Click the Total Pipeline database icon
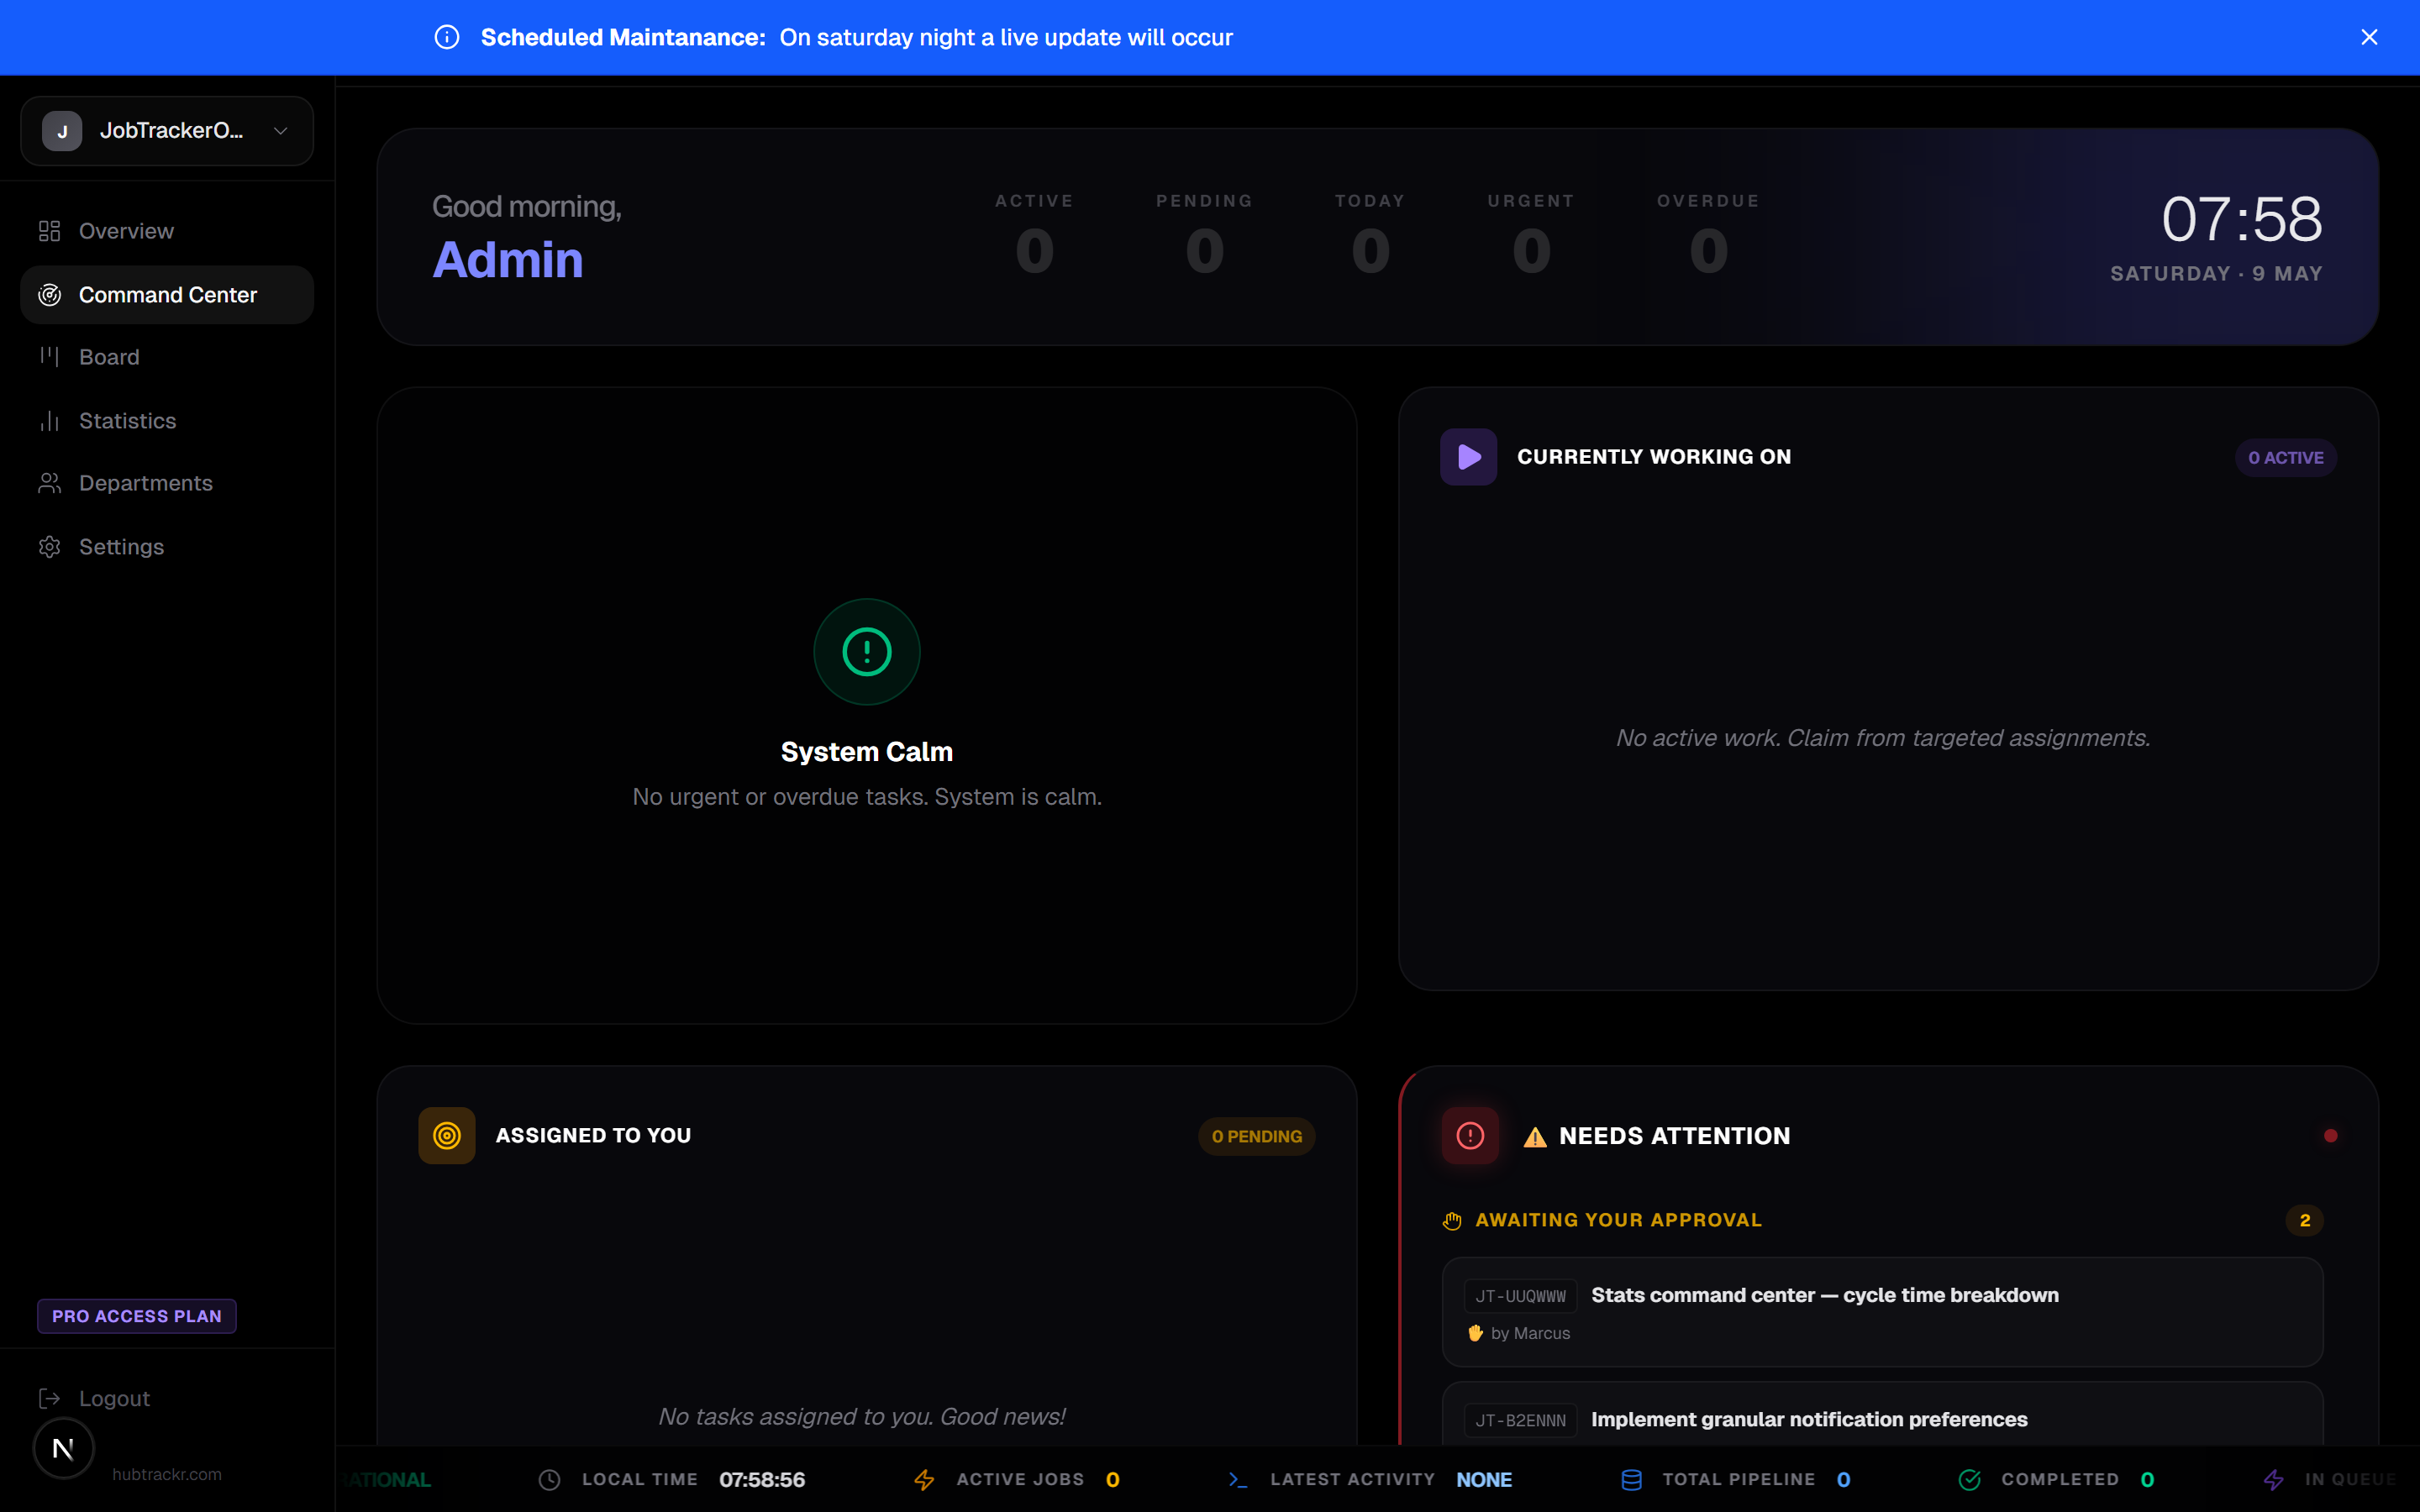The width and height of the screenshot is (2420, 1512). pyautogui.click(x=1631, y=1479)
